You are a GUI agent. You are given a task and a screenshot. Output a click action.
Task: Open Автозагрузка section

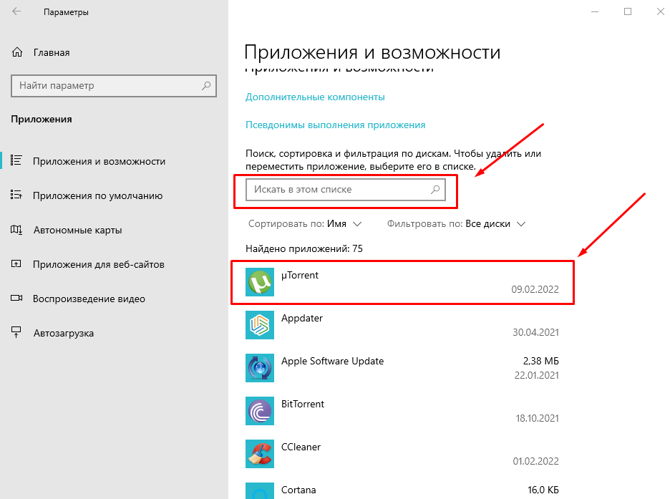click(x=63, y=333)
